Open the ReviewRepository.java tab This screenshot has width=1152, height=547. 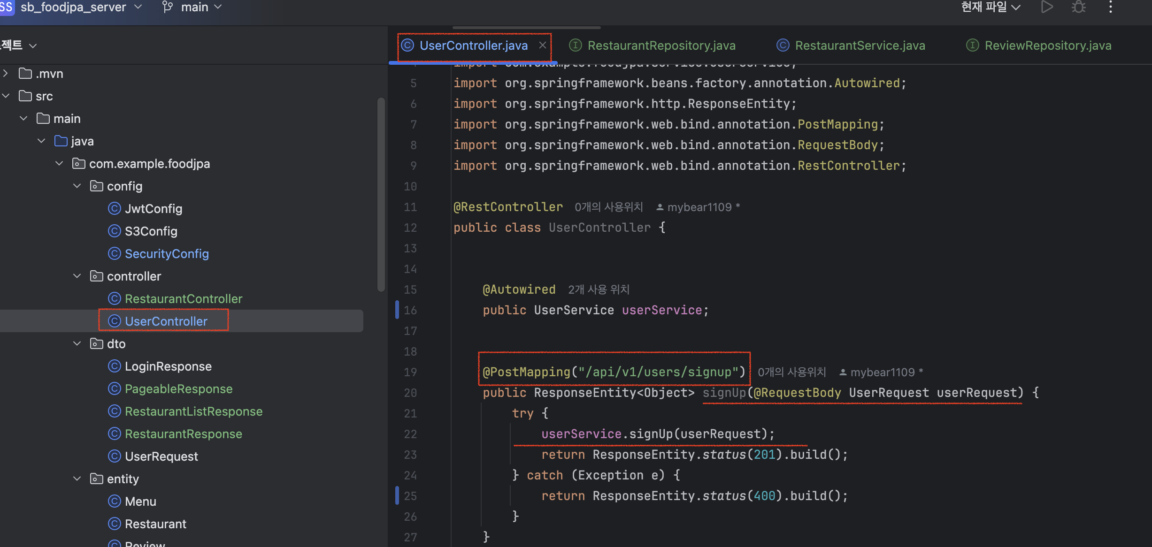[1048, 45]
